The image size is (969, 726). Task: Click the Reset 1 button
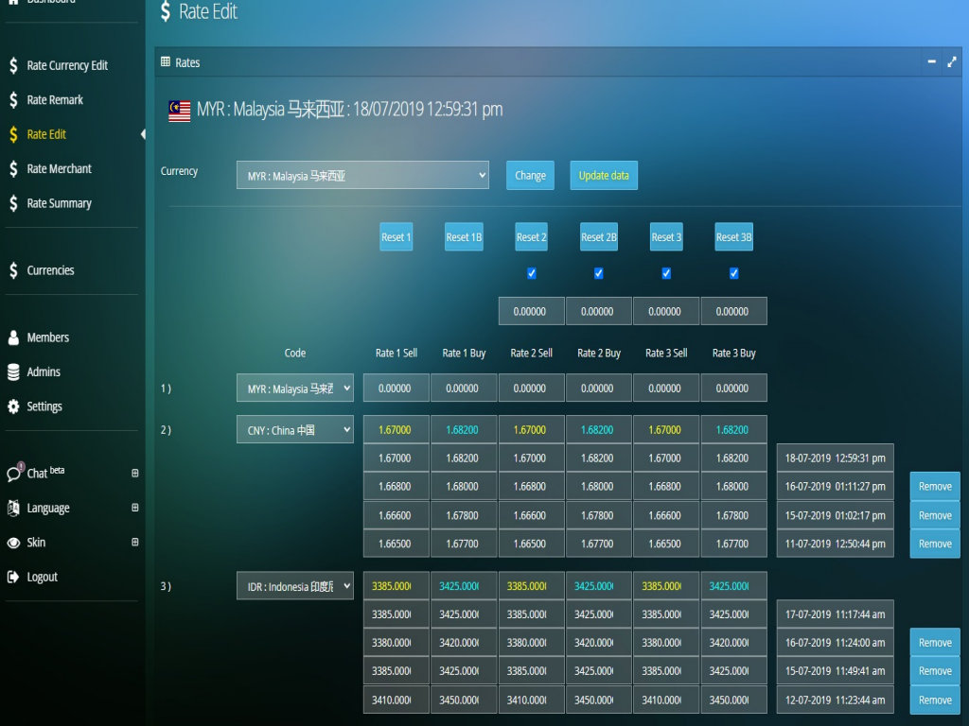396,237
